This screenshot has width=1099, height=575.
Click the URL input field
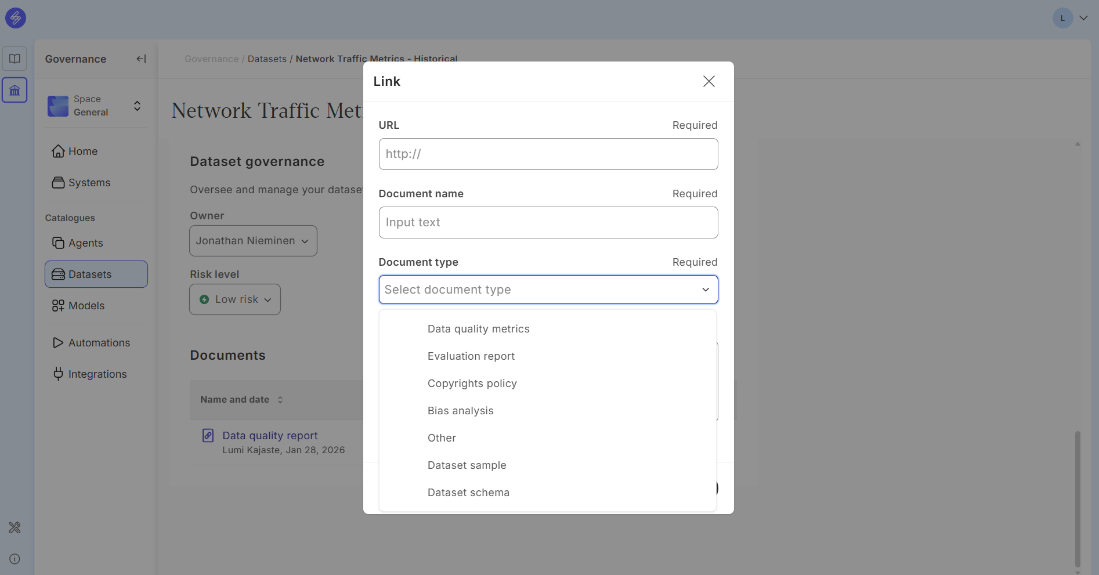pyautogui.click(x=548, y=154)
